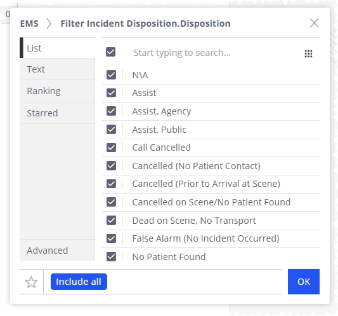Open the grid options icon
Screen dimensions: 338x316
pos(308,53)
